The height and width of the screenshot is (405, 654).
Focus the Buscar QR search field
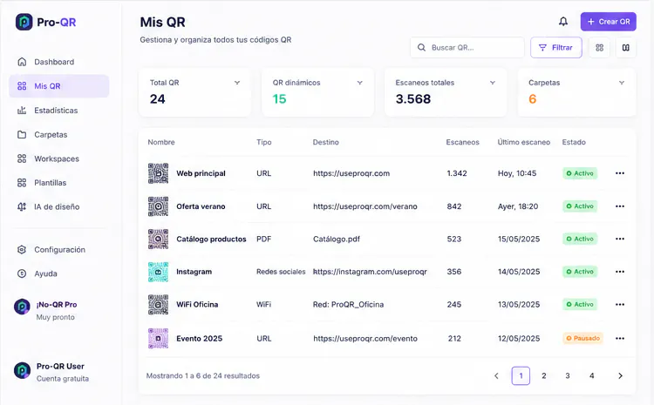467,48
